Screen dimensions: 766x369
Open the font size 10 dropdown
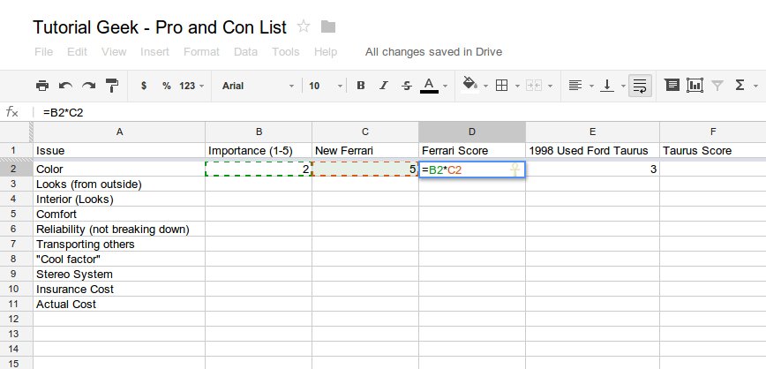323,86
